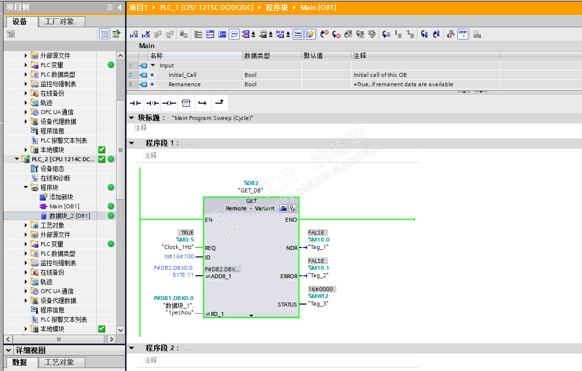Toggle network comments display in toolbar
This screenshot has height=371, width=582.
[234, 34]
